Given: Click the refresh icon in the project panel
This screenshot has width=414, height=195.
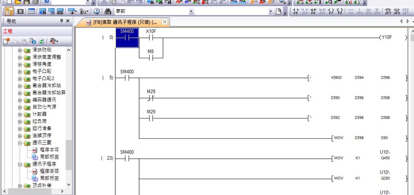Looking at the screenshot, I should (41, 41).
